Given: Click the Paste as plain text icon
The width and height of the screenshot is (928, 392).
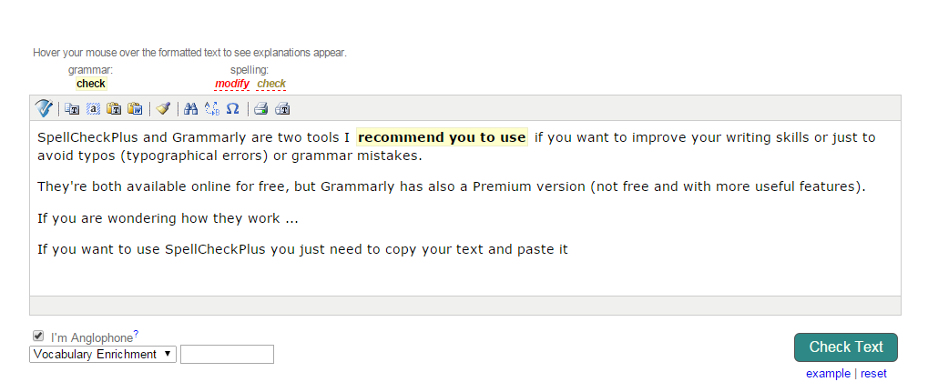Looking at the screenshot, I should 114,109.
